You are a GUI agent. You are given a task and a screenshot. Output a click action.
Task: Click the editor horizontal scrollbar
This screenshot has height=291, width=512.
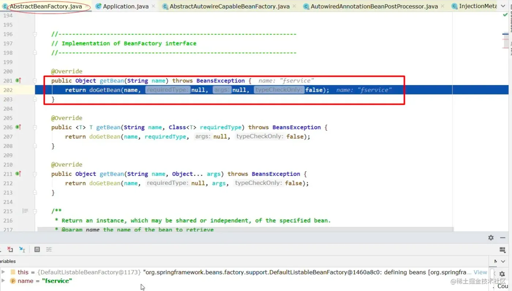[x=245, y=229]
